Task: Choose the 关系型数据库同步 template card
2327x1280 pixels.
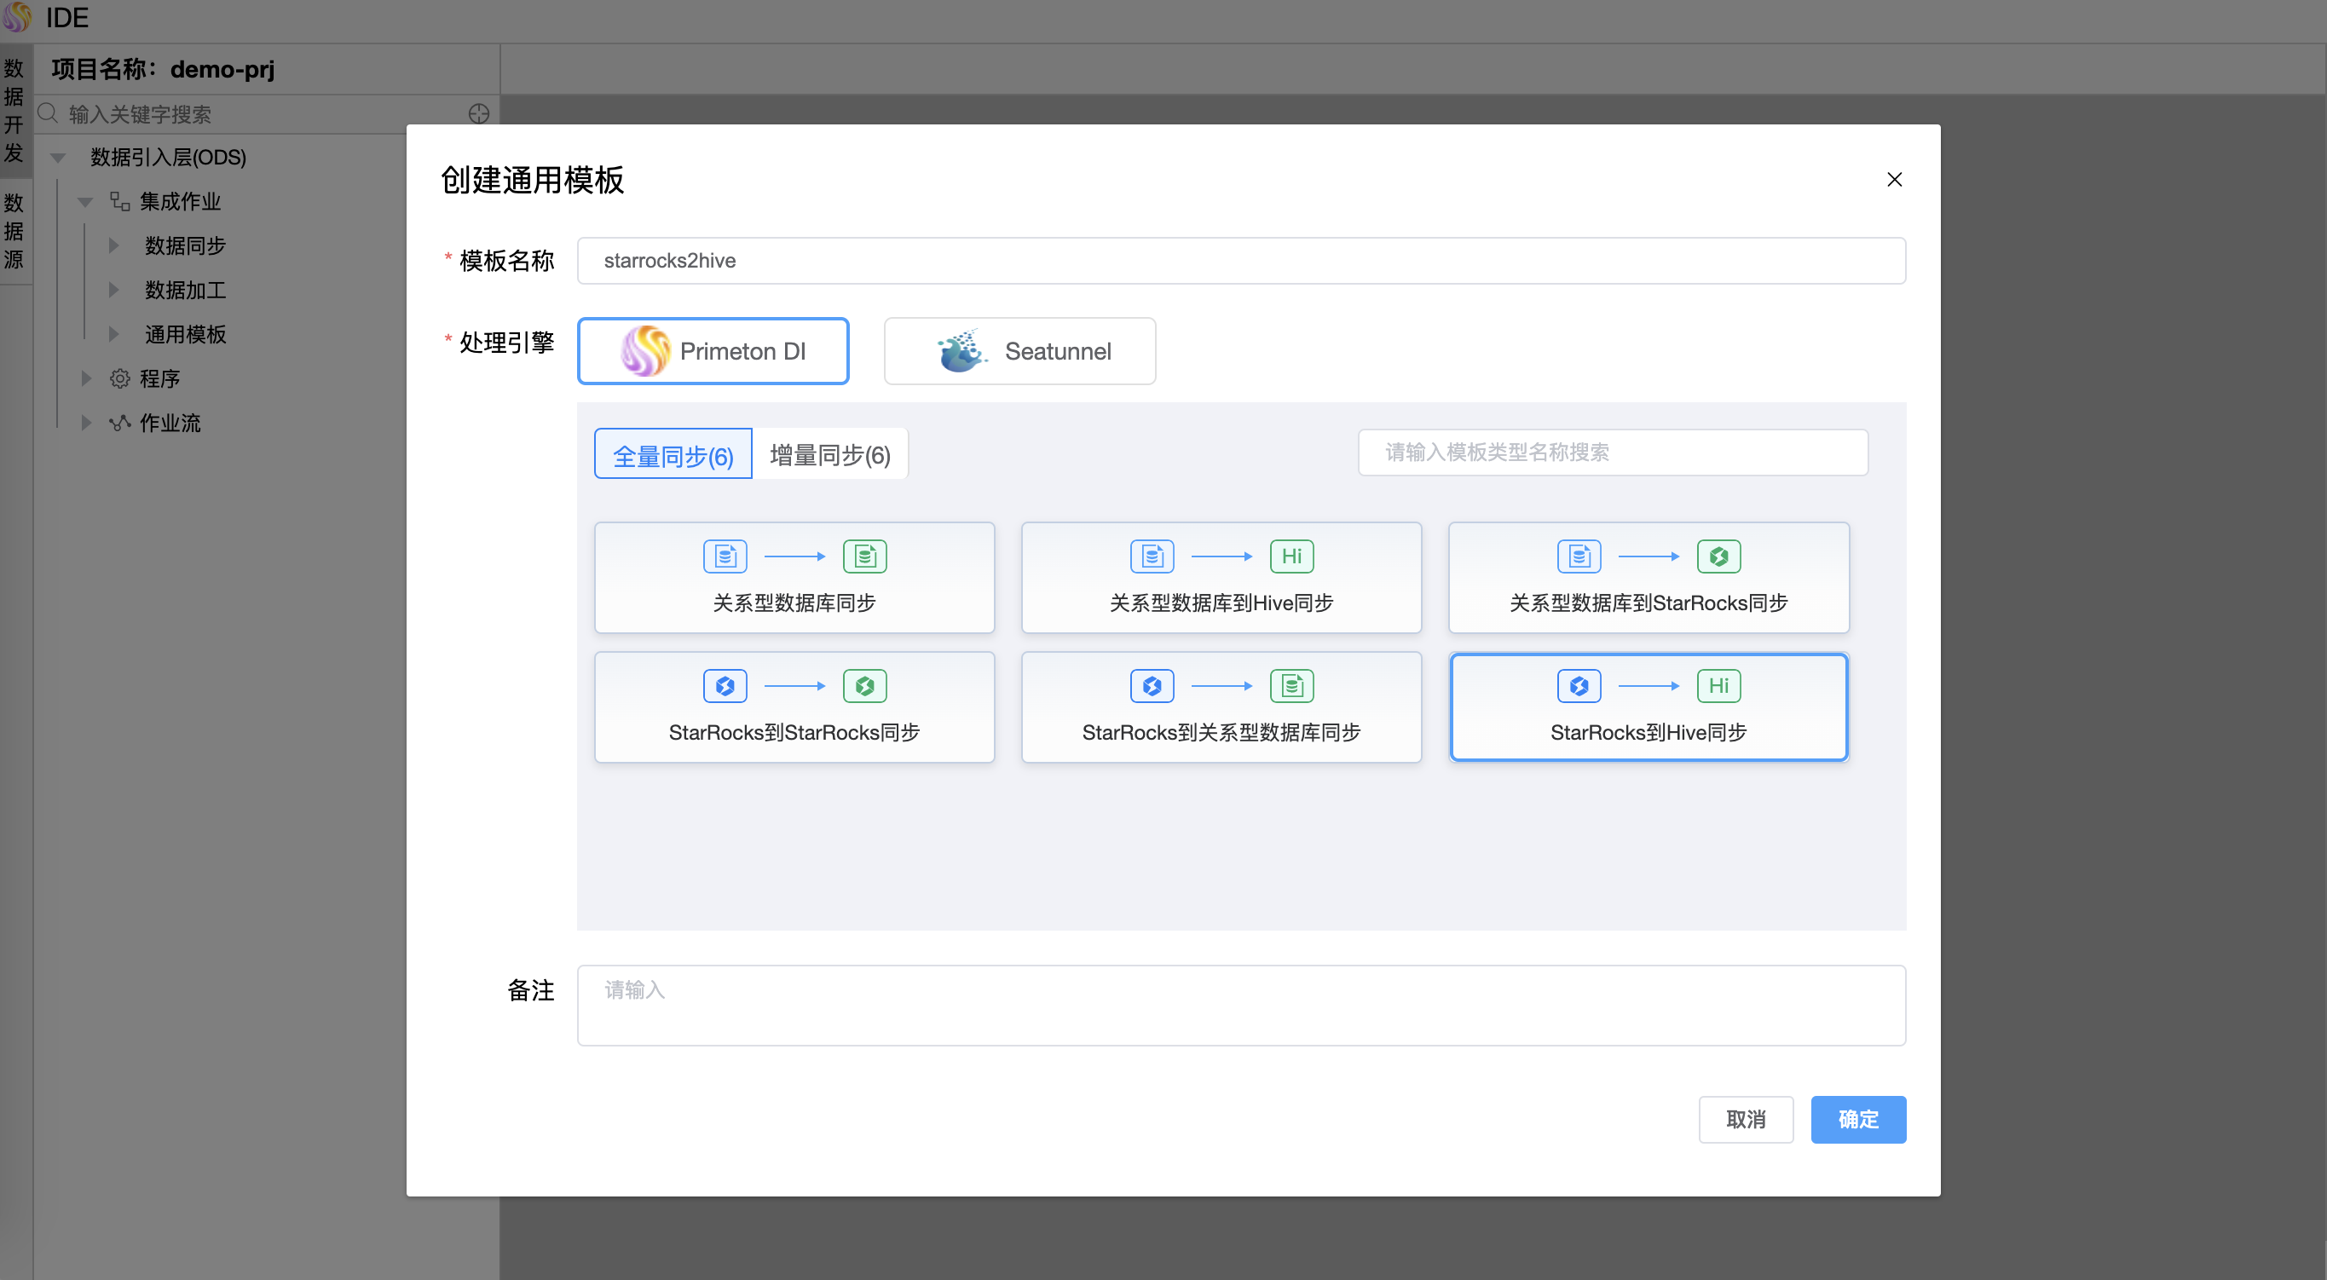Action: point(794,578)
